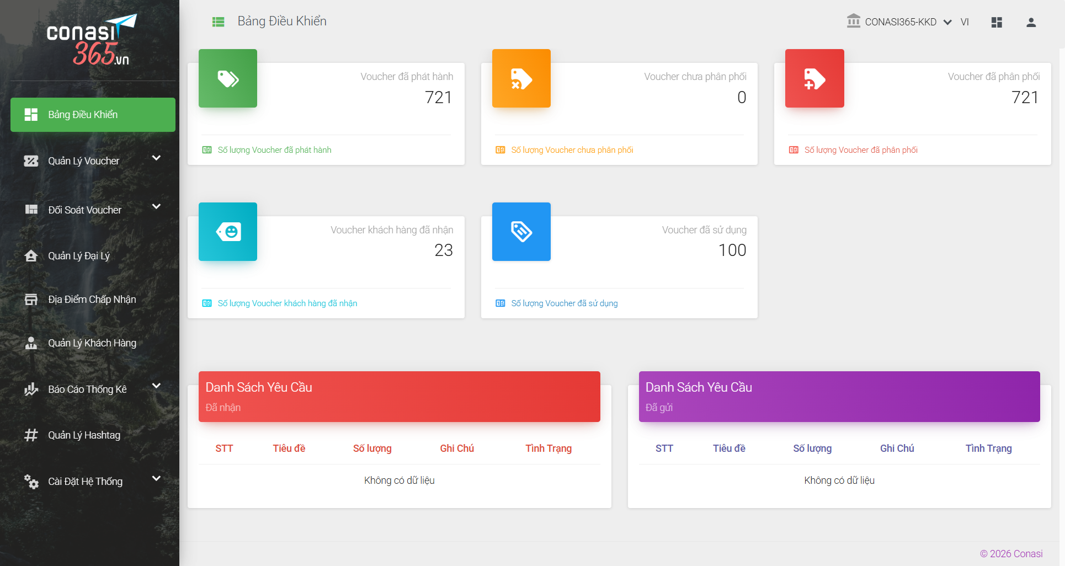Open the user account icon in header
Image resolution: width=1065 pixels, height=566 pixels.
tap(1030, 22)
